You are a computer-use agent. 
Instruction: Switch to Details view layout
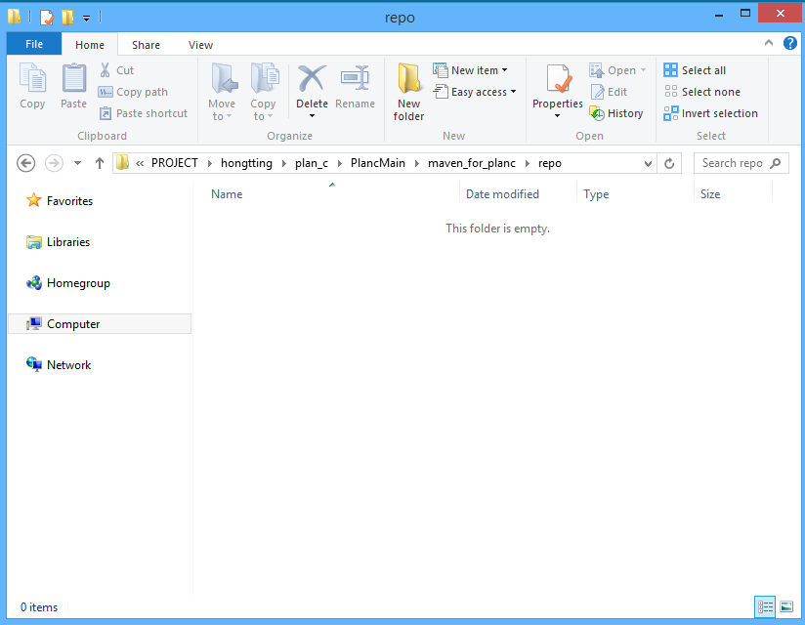point(765,606)
